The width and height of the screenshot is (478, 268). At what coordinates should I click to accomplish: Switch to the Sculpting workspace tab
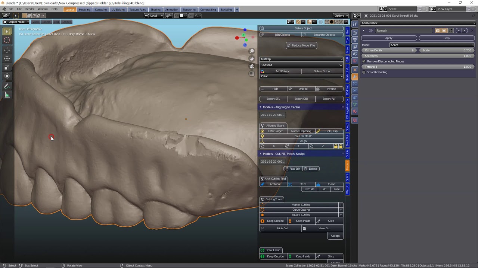pos(100,9)
